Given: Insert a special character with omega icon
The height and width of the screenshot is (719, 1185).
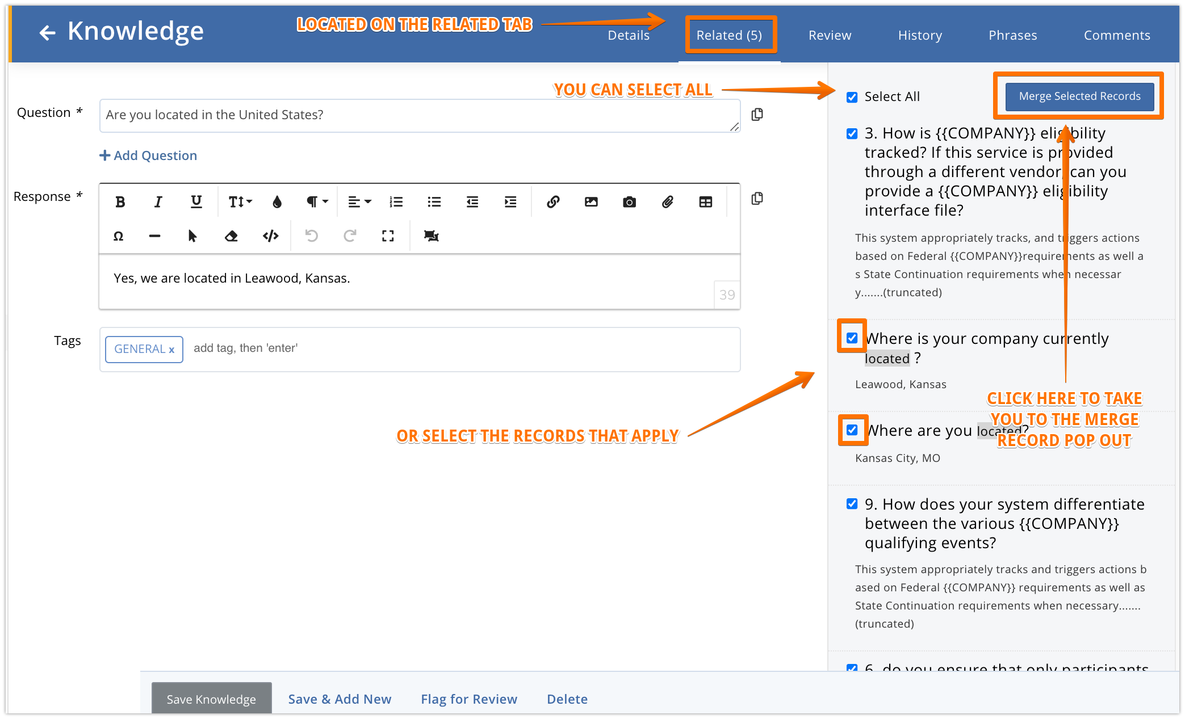Looking at the screenshot, I should pos(118,236).
